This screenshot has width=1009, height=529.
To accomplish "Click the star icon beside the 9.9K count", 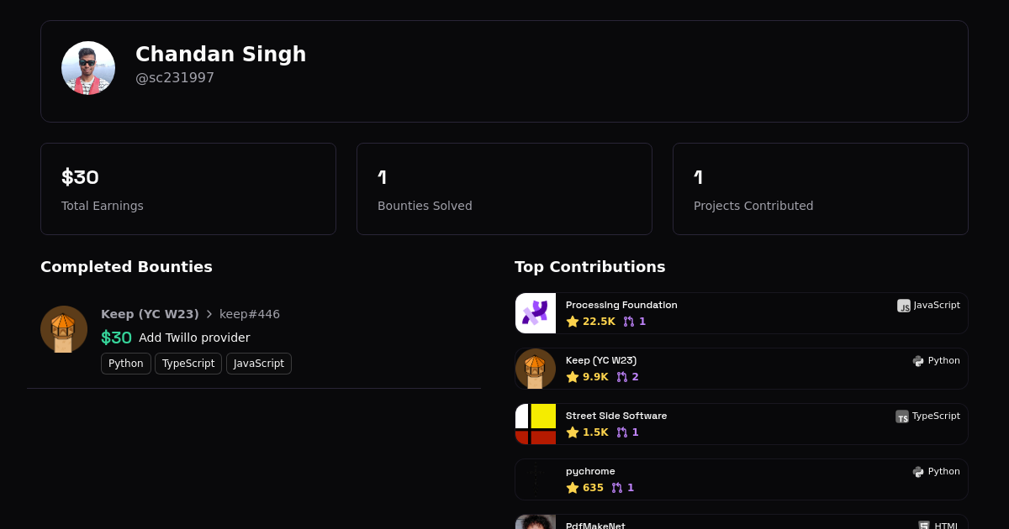I will click(x=573, y=377).
